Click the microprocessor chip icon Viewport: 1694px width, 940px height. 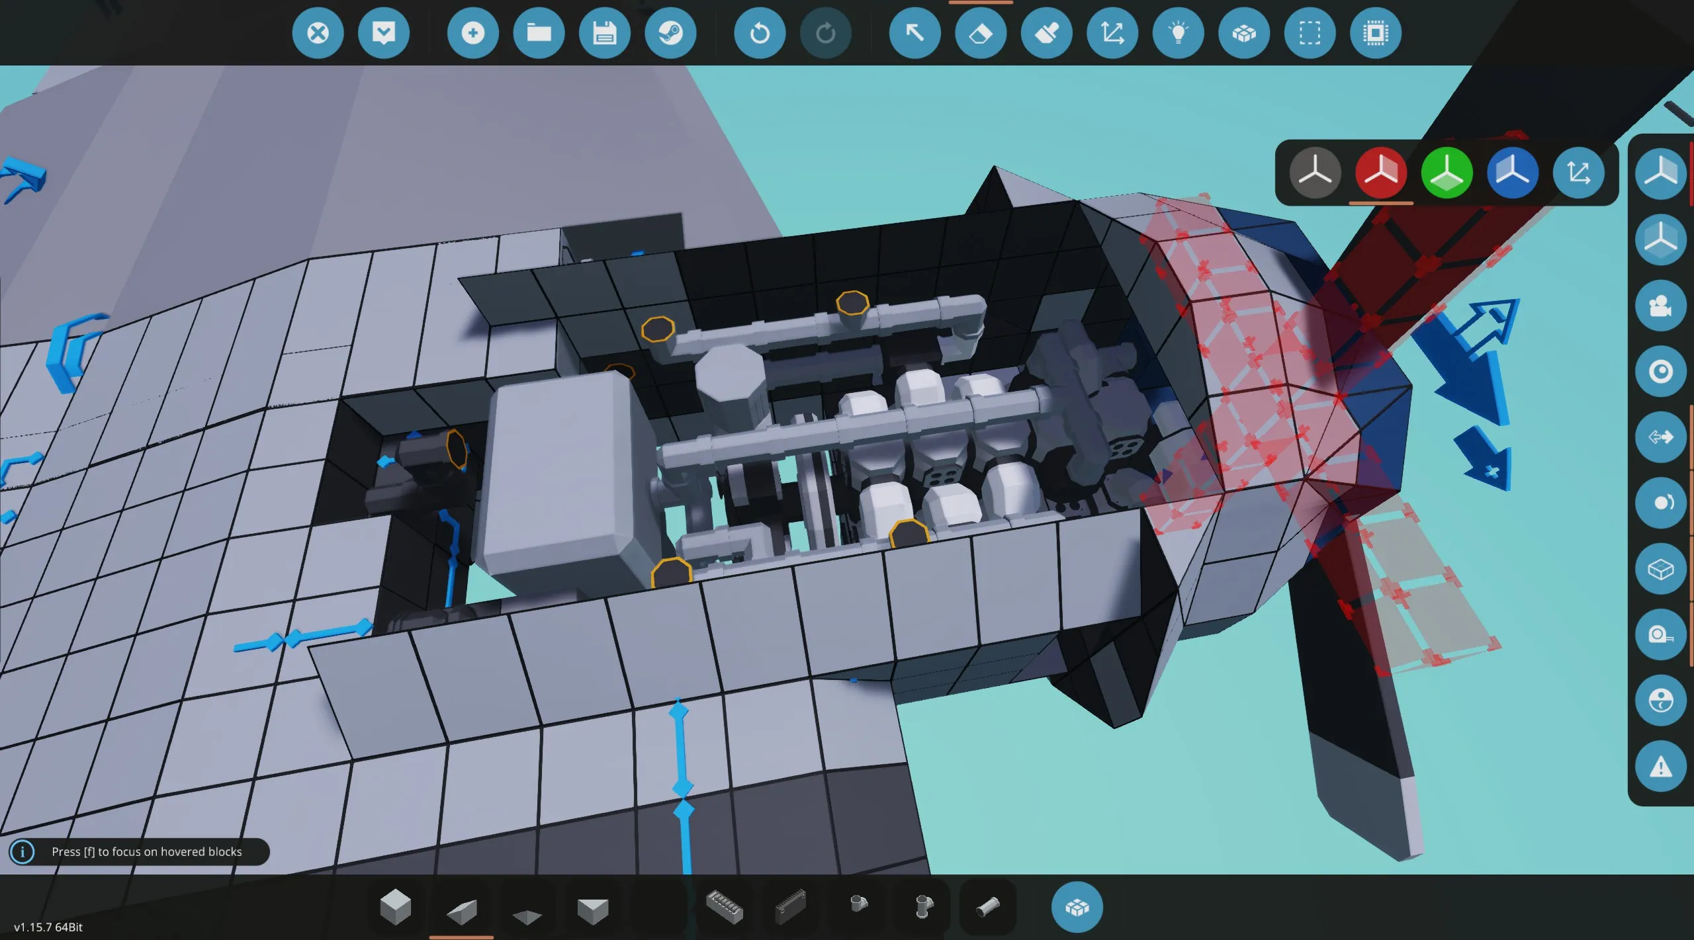[x=1375, y=33]
